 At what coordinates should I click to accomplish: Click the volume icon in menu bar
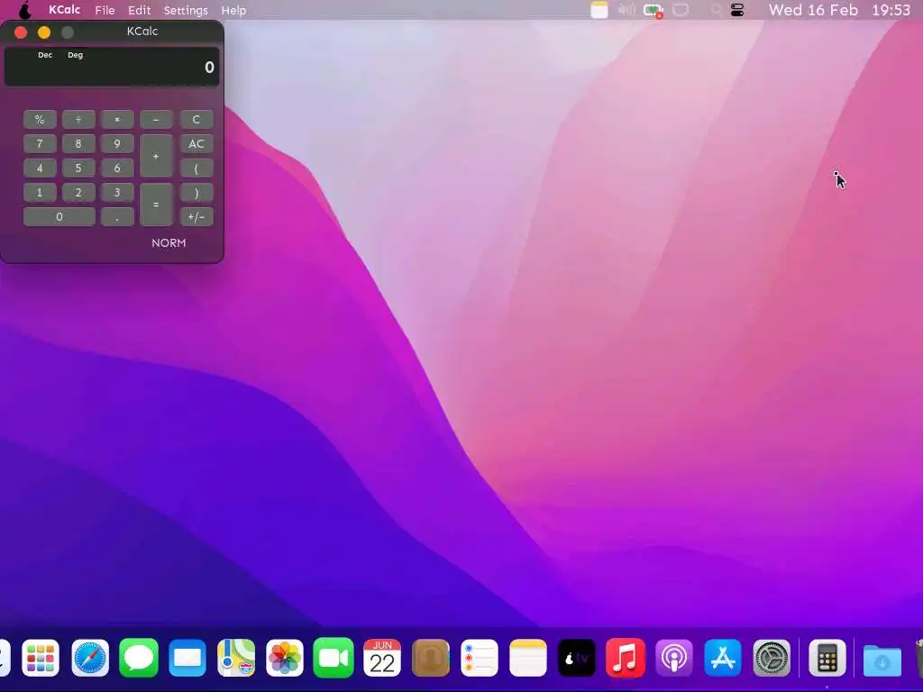pos(626,10)
